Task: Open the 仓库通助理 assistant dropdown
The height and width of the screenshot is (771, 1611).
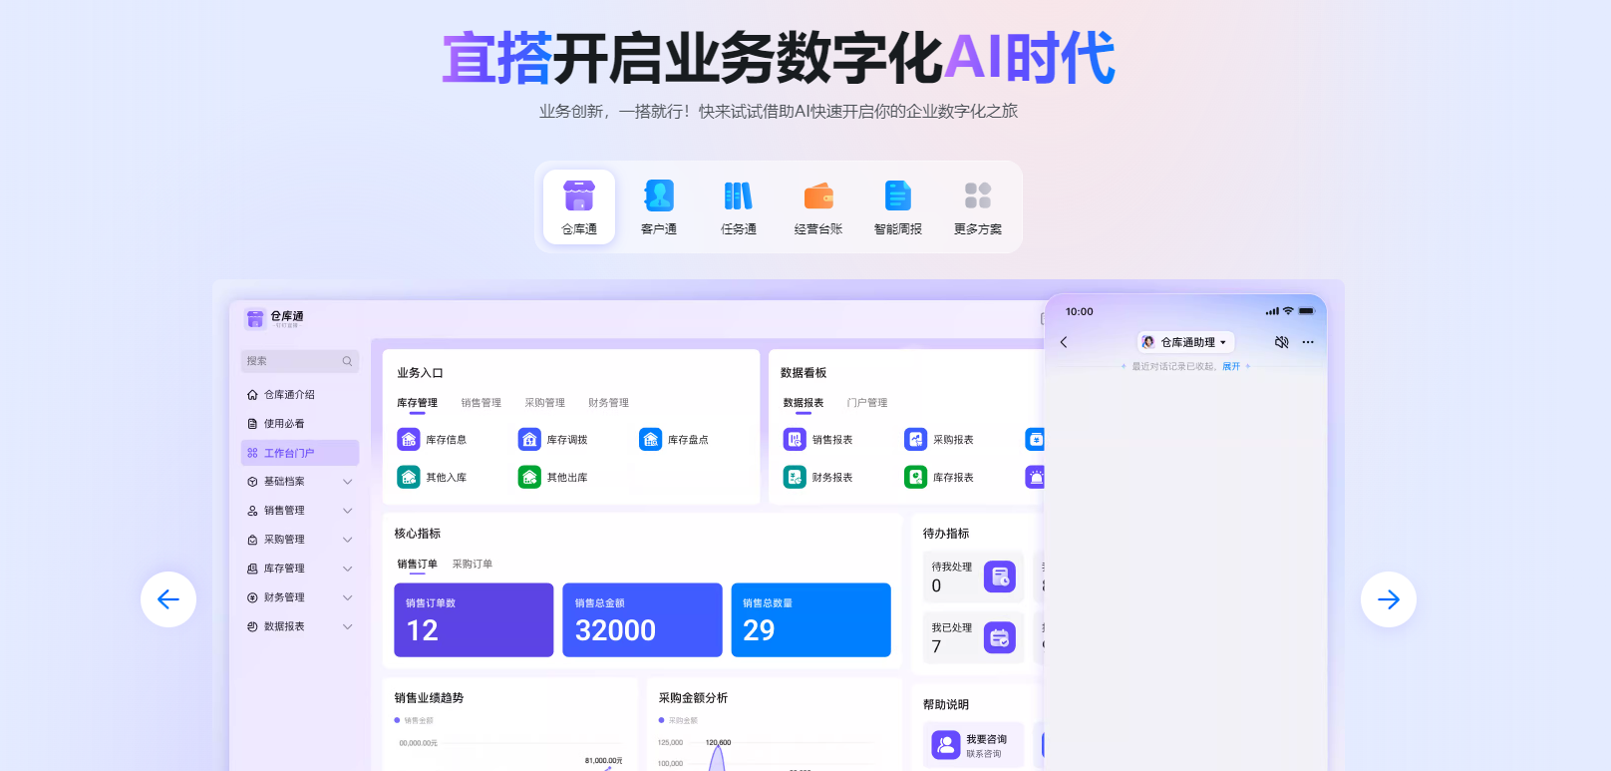Action: click(x=1185, y=342)
